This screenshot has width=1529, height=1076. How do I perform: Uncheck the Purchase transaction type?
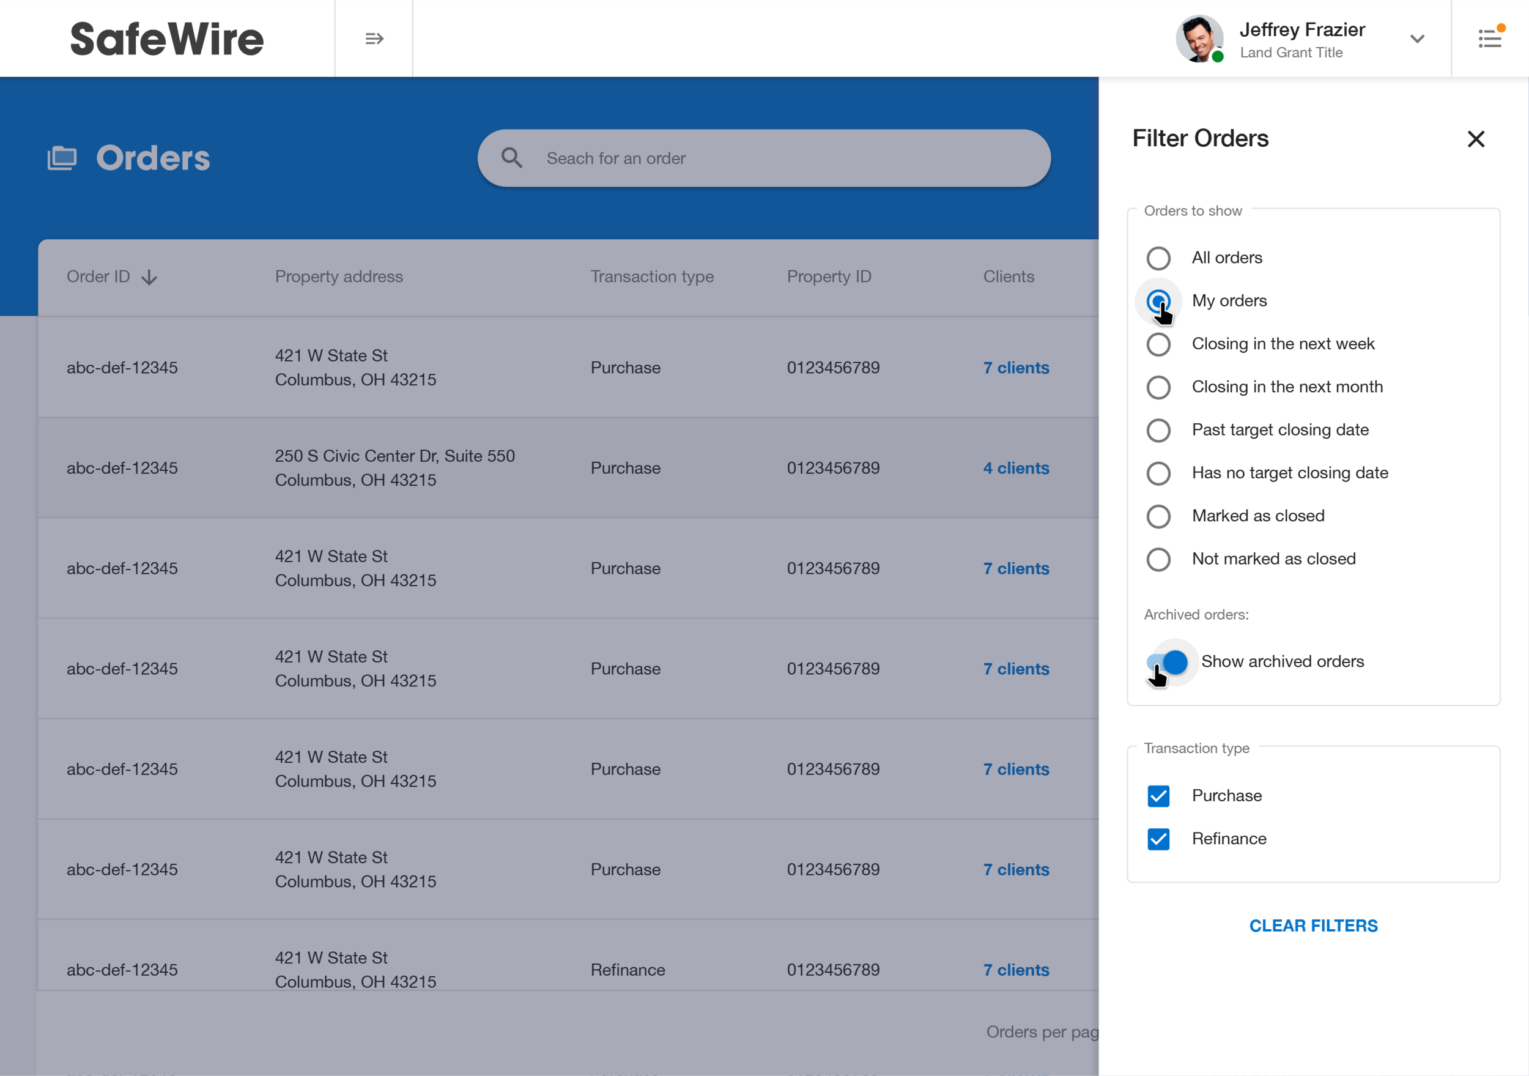pyautogui.click(x=1158, y=795)
